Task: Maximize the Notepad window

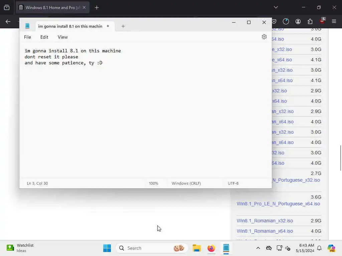Action: point(248,22)
